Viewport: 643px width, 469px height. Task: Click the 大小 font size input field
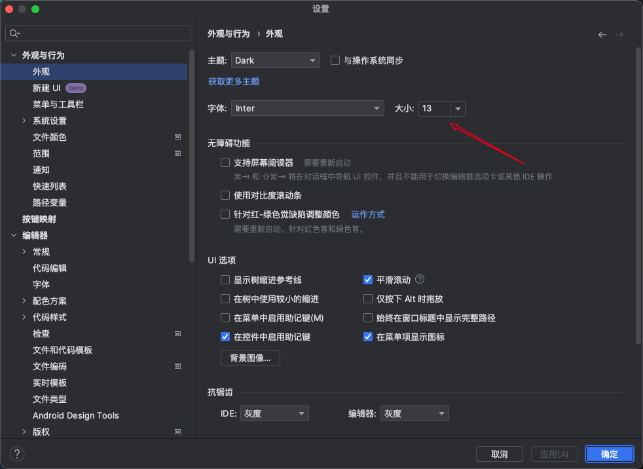click(x=434, y=108)
